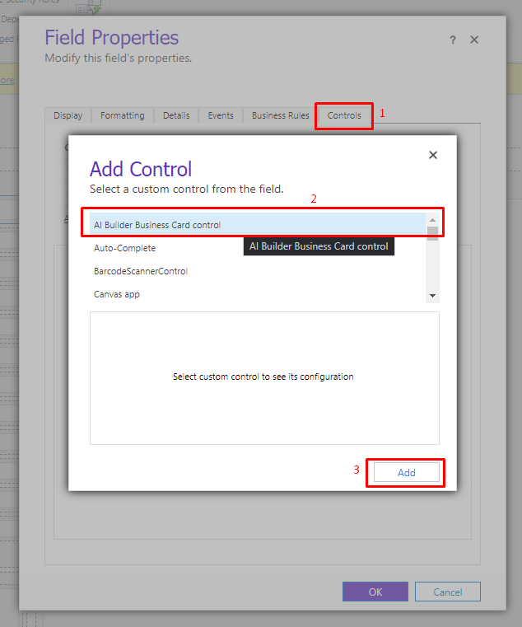Select the Canvas app control
Image resolution: width=522 pixels, height=627 pixels.
116,294
